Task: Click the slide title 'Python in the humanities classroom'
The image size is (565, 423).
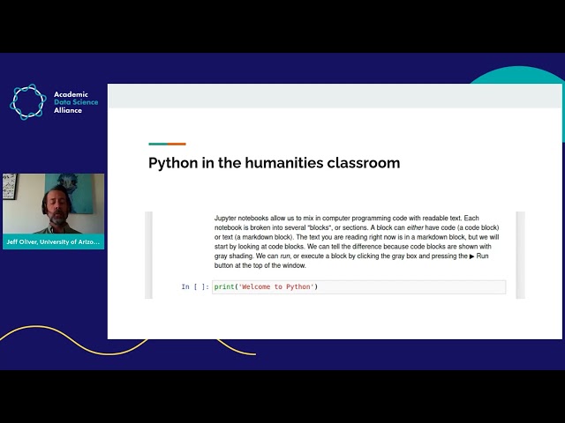Action: tap(275, 163)
